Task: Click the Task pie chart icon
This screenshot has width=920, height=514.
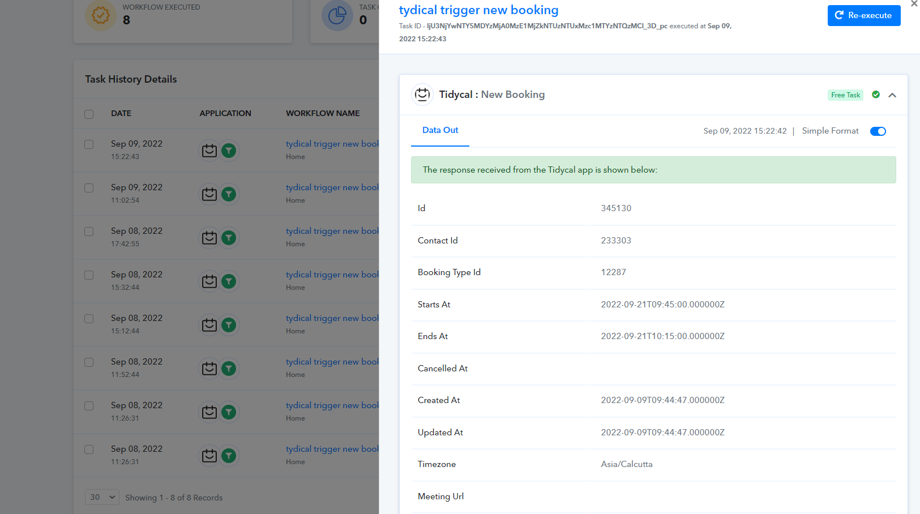Action: point(337,15)
